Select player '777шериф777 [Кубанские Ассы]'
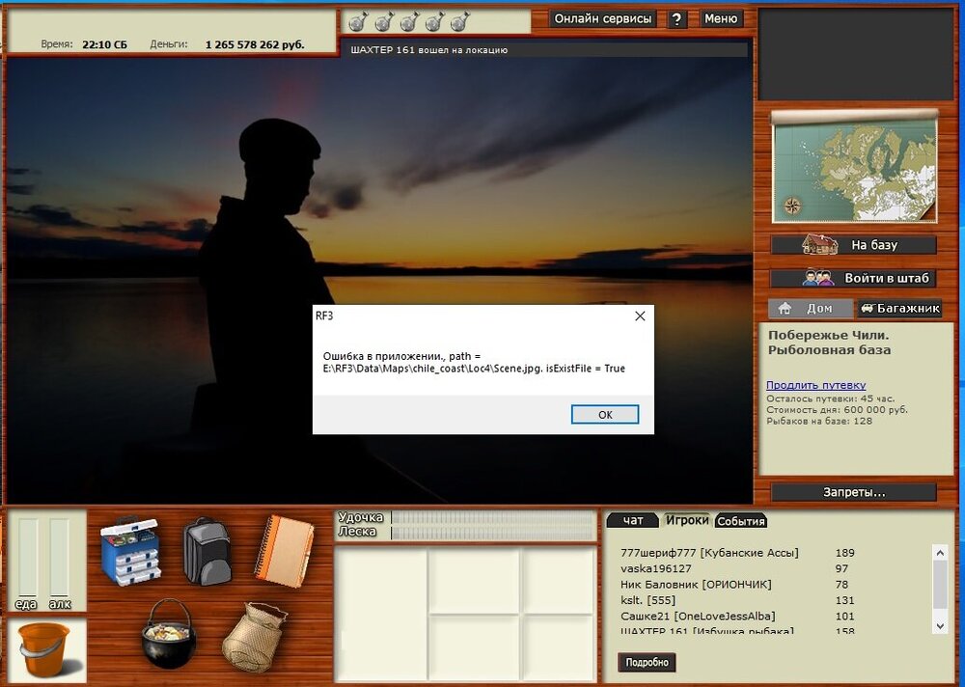 tap(709, 553)
